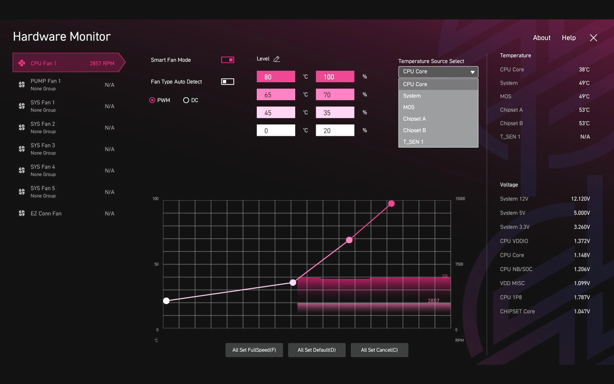Click the 80 °C temperature field
The width and height of the screenshot is (614, 384).
coord(276,77)
